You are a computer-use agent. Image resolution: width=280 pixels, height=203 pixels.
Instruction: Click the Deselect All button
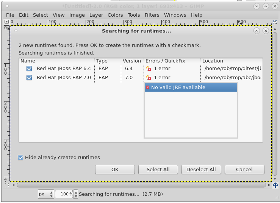(x=201, y=169)
